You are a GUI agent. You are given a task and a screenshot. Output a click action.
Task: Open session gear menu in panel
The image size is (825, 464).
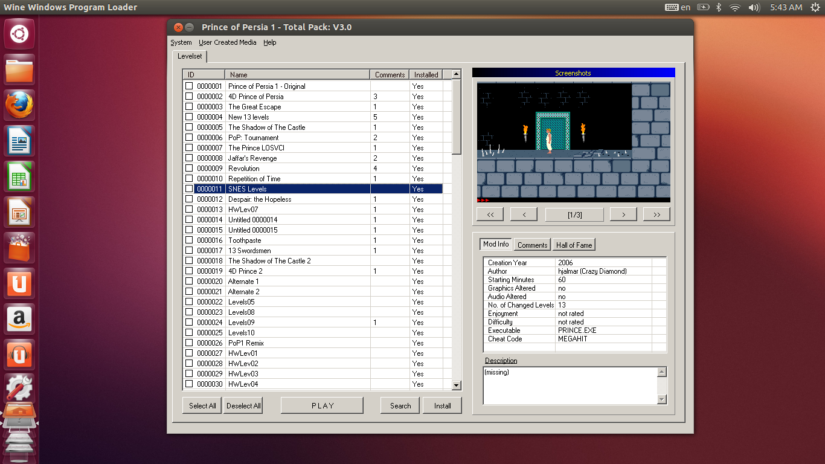tap(815, 7)
